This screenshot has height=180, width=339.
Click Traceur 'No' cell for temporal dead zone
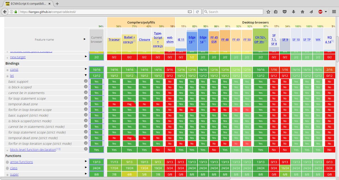[x=114, y=104]
